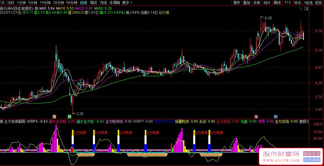Switch to the 分时 chart tab
Viewport: 324px width, 166px height.
(x=11, y=3)
